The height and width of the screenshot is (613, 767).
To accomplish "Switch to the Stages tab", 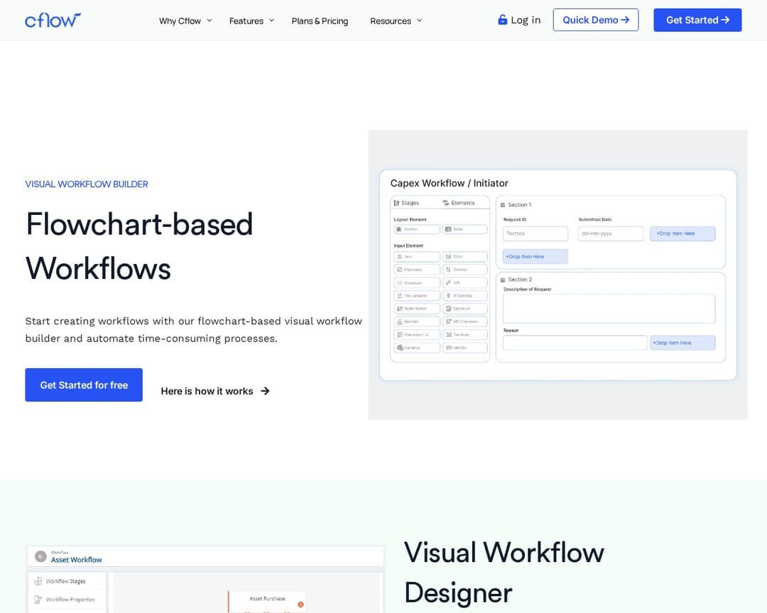I will 406,203.
